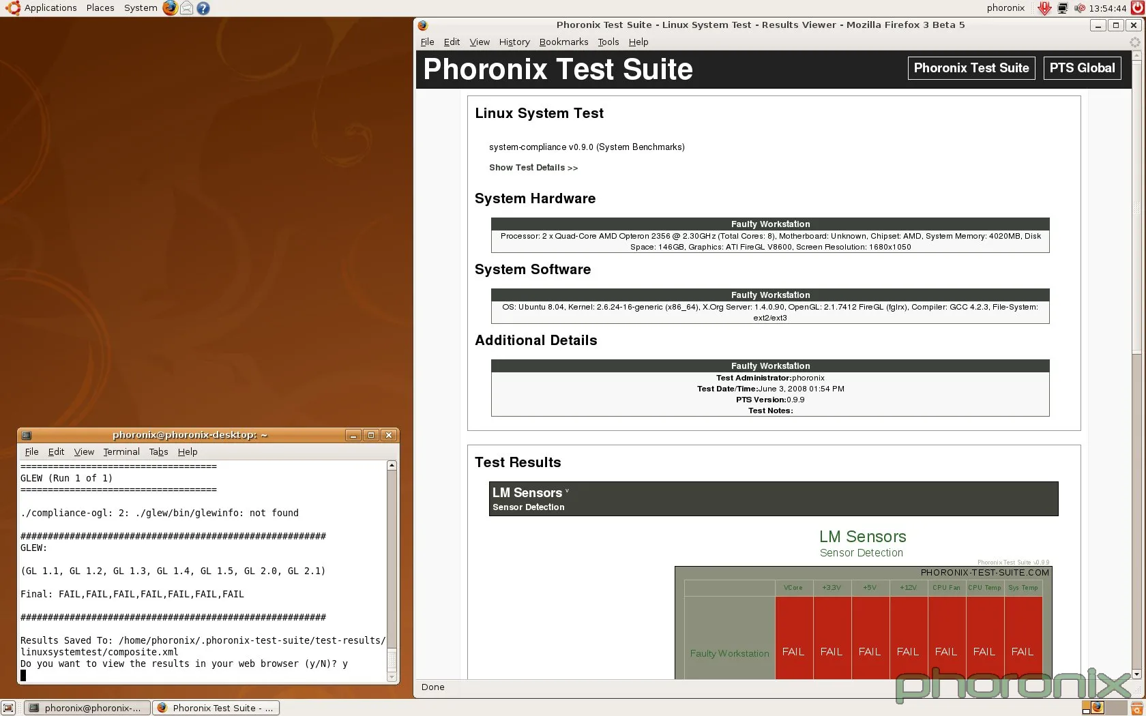The image size is (1146, 716).
Task: Click the red CPU Fan FAIL cell
Action: (946, 638)
